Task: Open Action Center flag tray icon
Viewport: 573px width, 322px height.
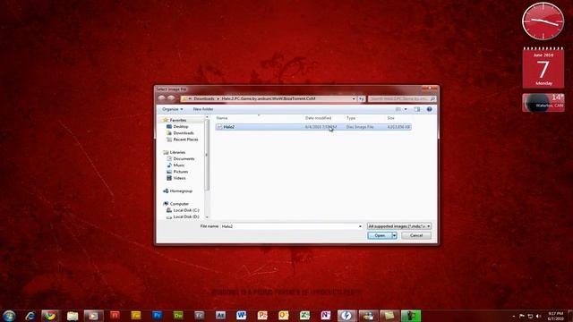Action: click(522, 316)
